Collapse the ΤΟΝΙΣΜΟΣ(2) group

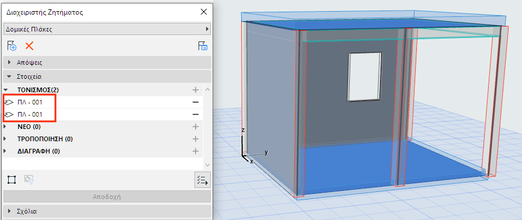click(5, 90)
